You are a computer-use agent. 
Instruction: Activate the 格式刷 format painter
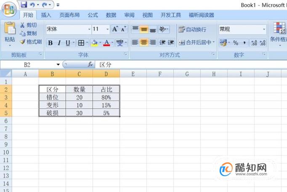tap(31, 42)
